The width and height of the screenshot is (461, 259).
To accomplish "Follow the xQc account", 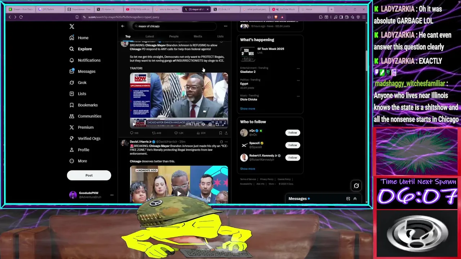I will (292, 133).
